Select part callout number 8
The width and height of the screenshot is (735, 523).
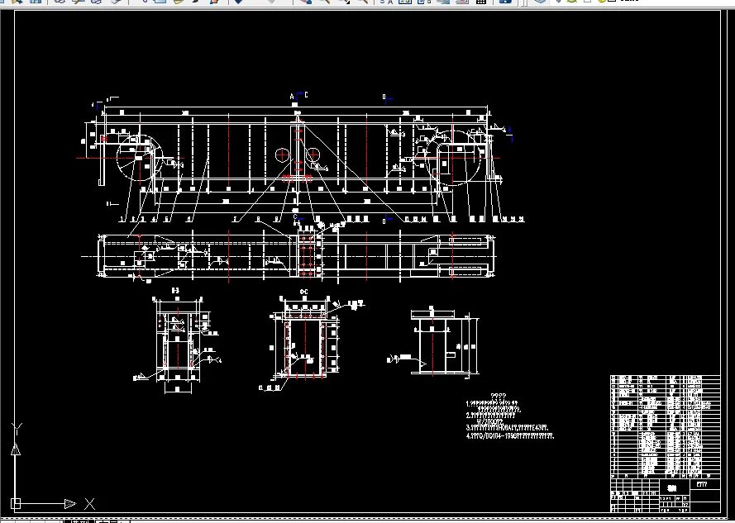[x=258, y=219]
